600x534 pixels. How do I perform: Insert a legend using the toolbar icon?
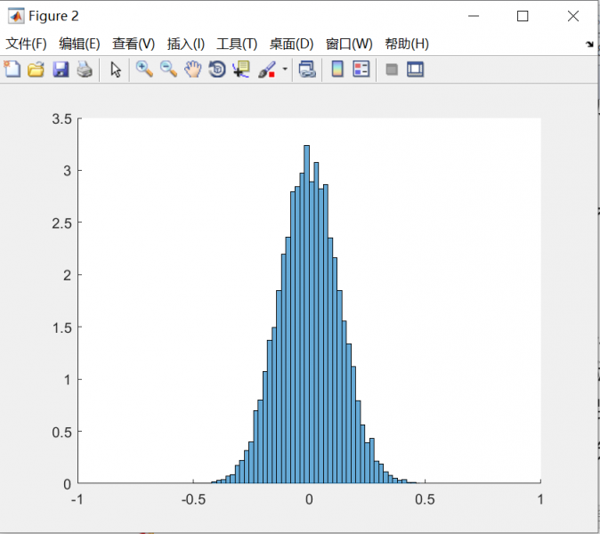click(x=361, y=69)
